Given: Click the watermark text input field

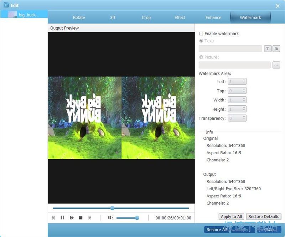Looking at the screenshot, I should 230,49.
